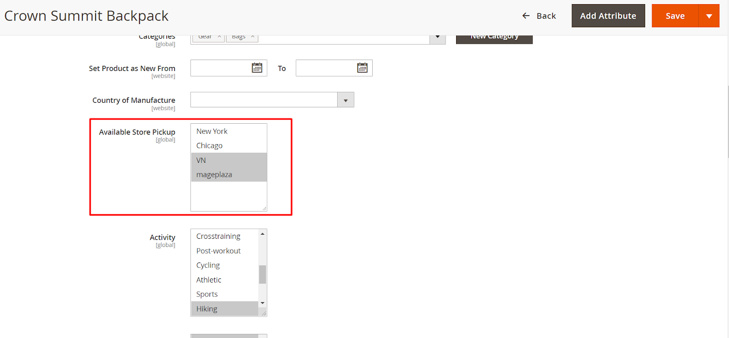Click the Add Attribute button

608,16
